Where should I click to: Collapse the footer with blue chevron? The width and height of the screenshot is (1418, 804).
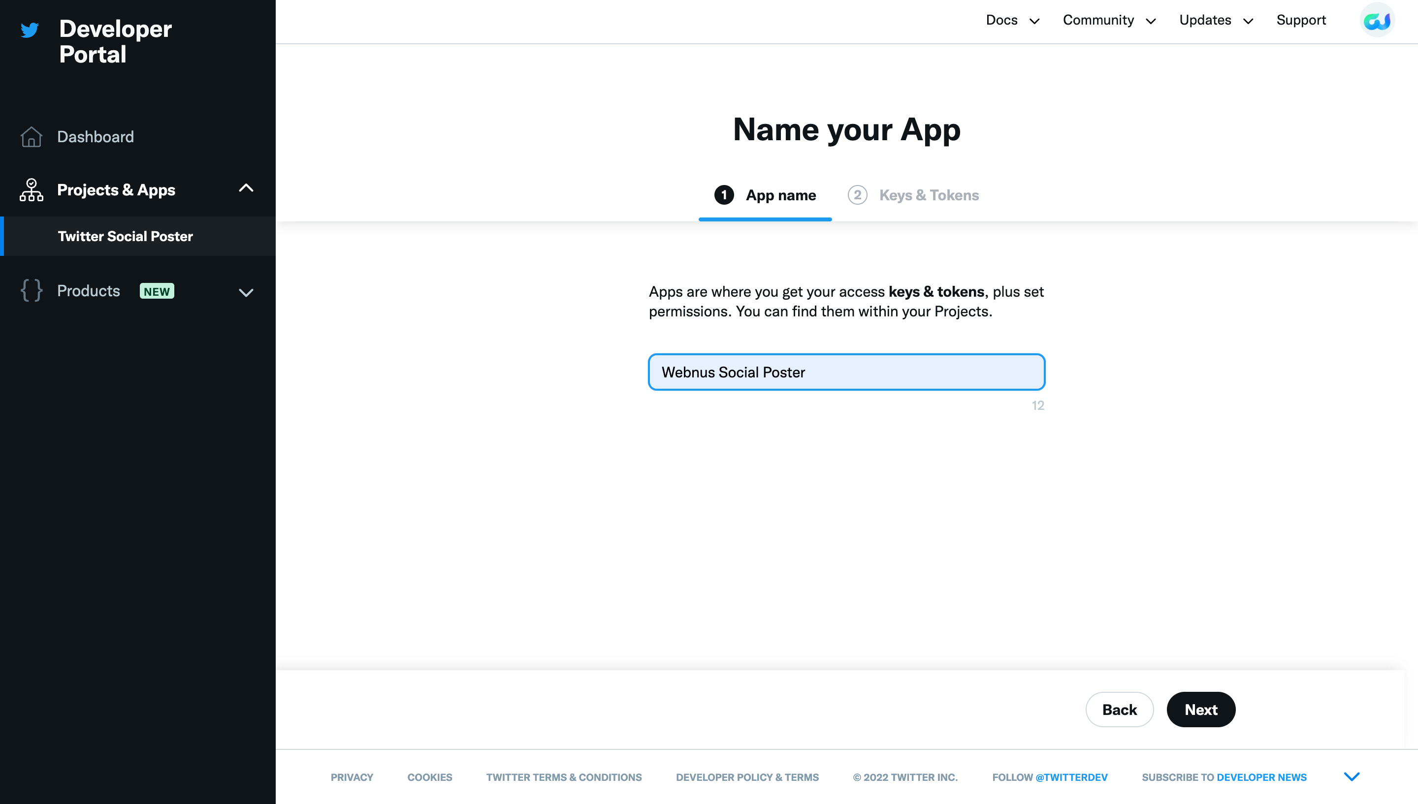click(1351, 776)
